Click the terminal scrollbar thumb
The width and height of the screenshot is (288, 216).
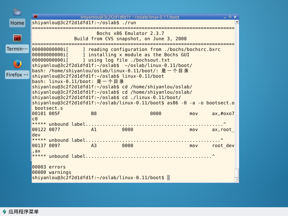tap(237, 173)
